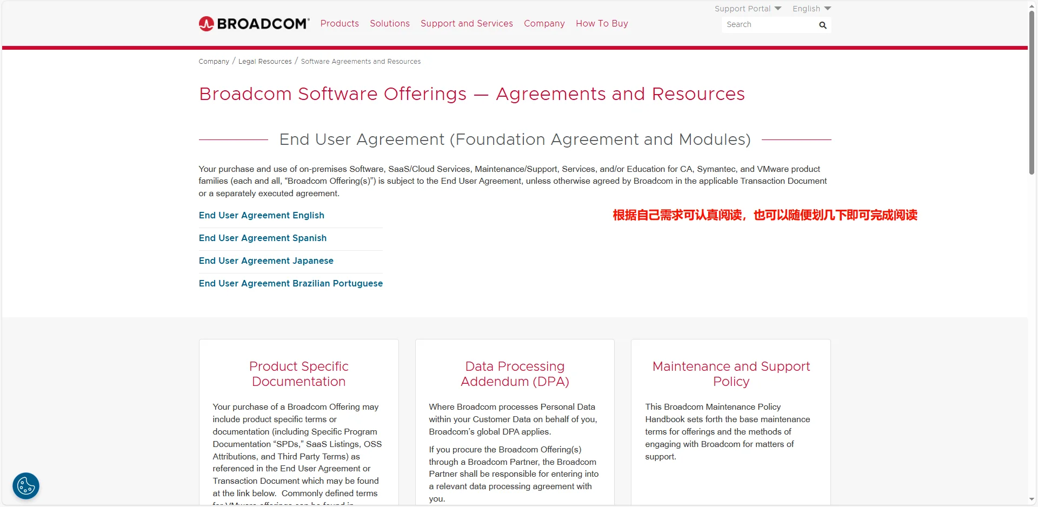Open End User Agreement Japanese
The height and width of the screenshot is (507, 1038).
coord(266,261)
